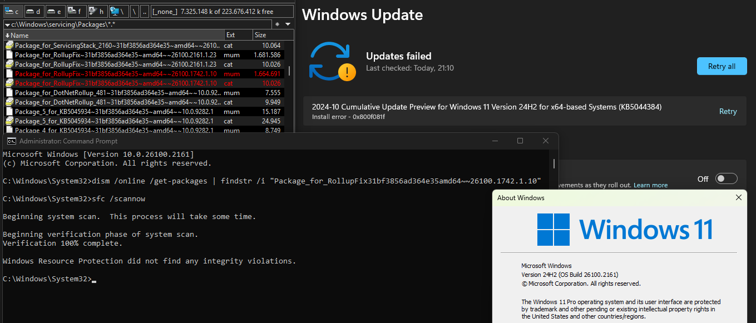Open the Learn more link in Windows Update
The width and height of the screenshot is (756, 323).
650,185
